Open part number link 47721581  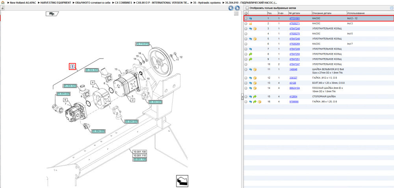(x=294, y=18)
